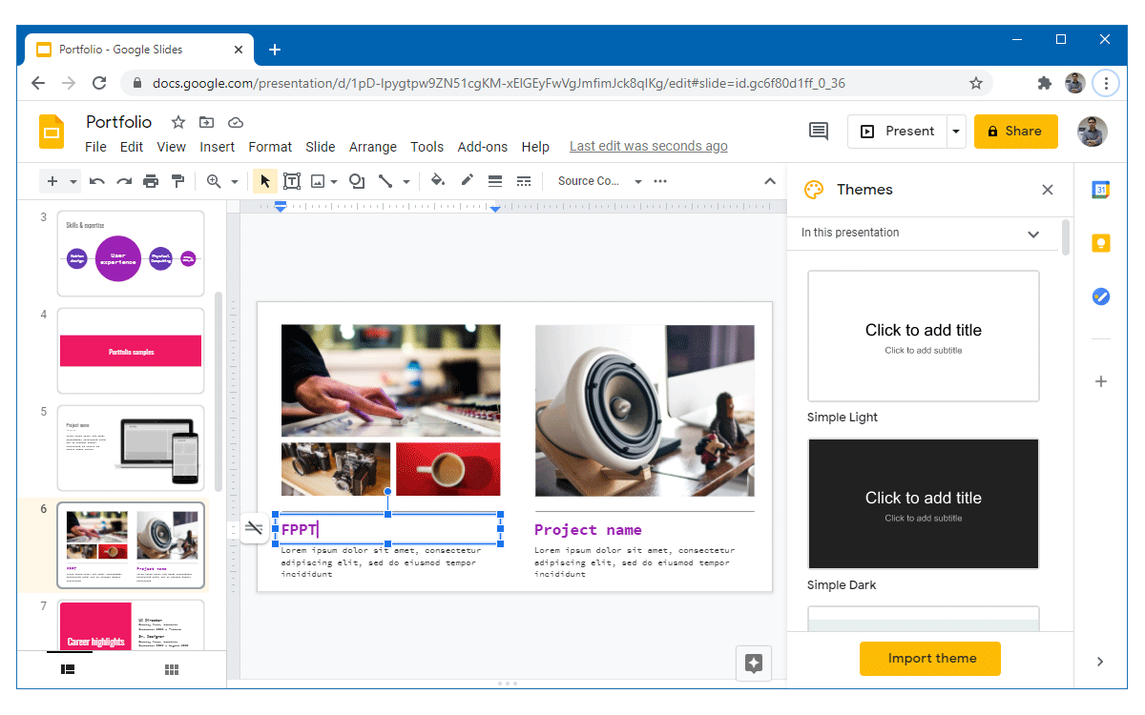Click the border dash icon

coord(523,180)
